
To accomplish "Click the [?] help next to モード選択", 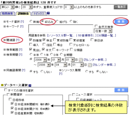I will (x=22, y=22).
